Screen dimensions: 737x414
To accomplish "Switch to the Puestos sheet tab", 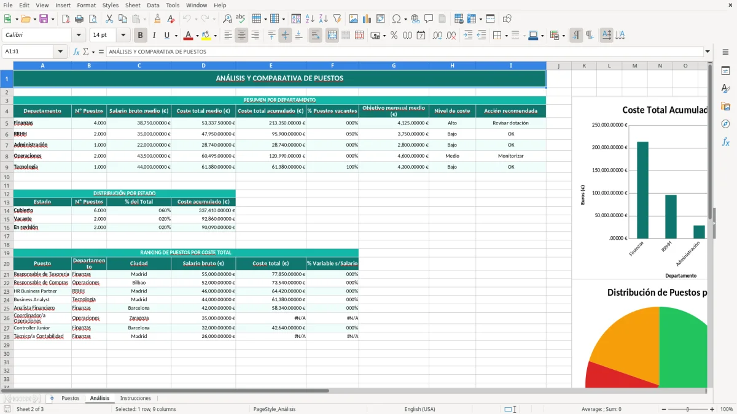I will click(71, 399).
